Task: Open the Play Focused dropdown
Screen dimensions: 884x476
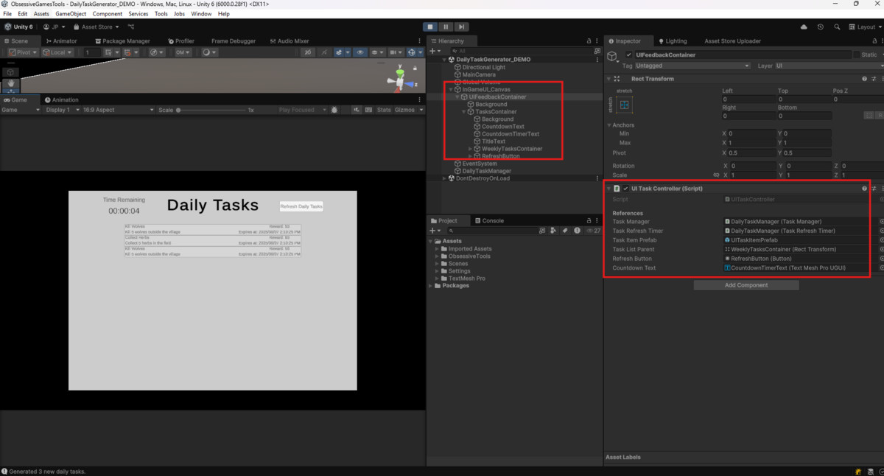Action: click(301, 110)
